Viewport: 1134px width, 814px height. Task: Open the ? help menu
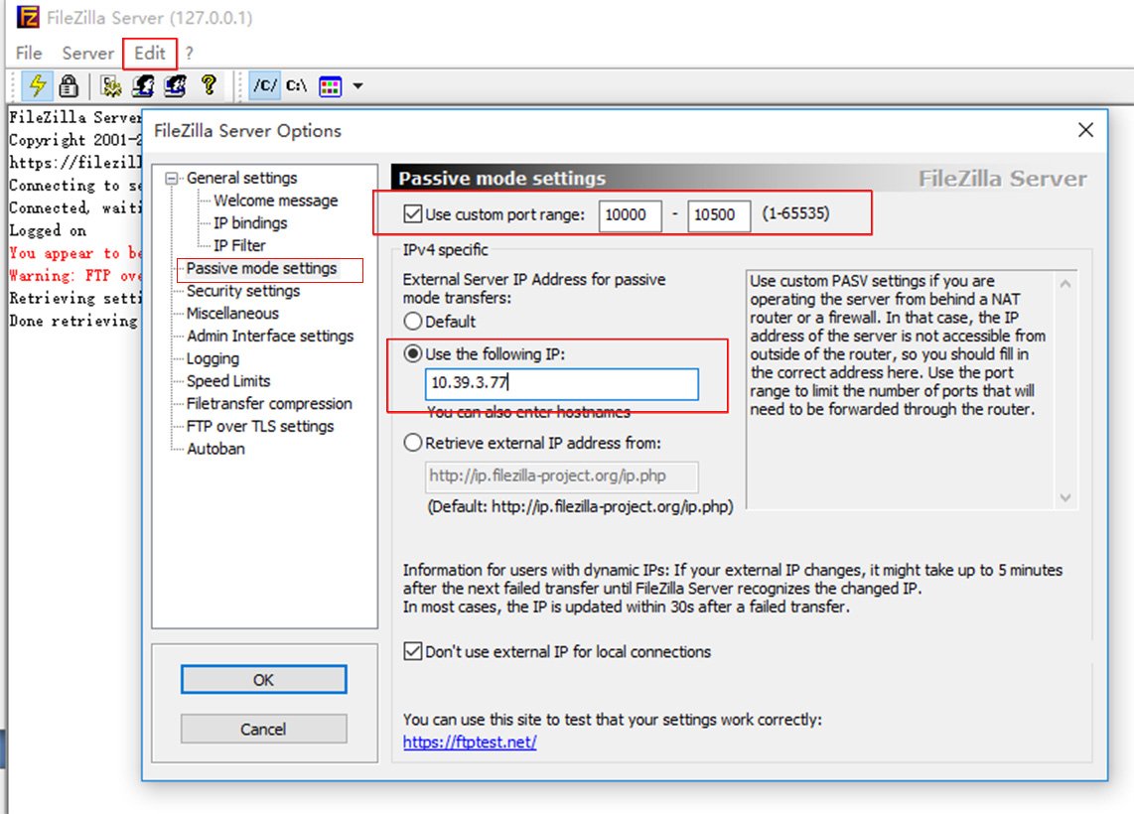[189, 53]
